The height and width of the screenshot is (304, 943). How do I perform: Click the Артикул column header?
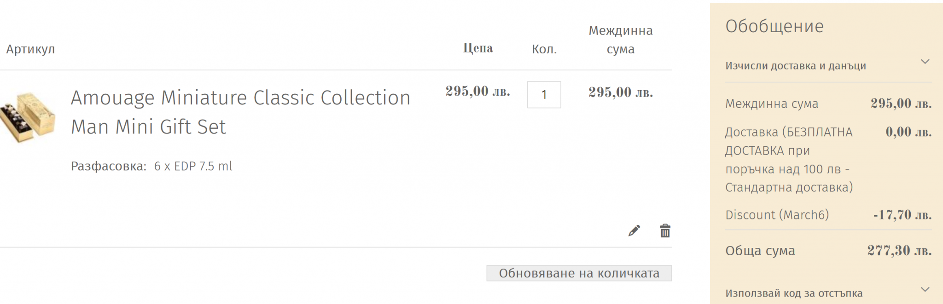30,49
